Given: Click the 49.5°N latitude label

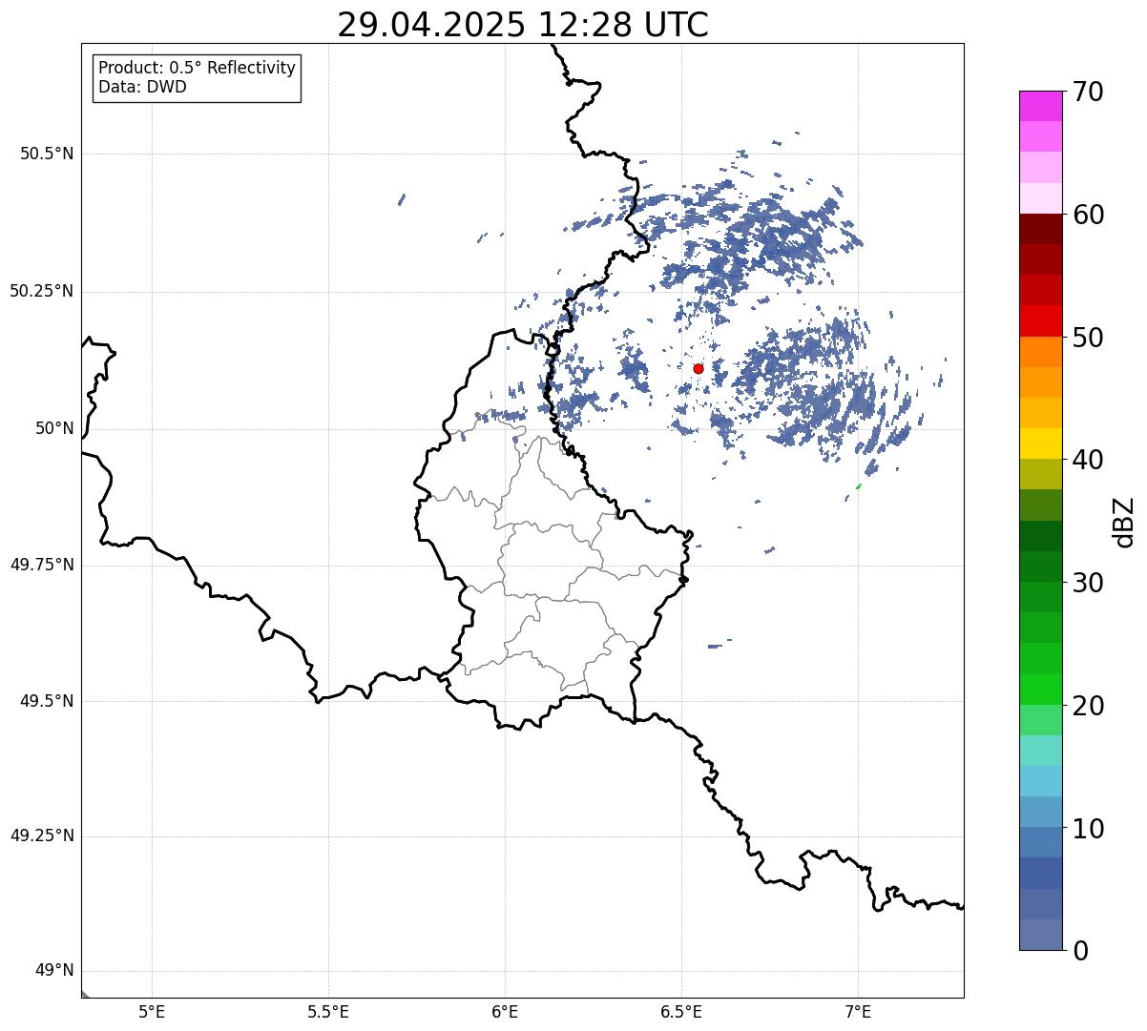Looking at the screenshot, I should coord(47,701).
